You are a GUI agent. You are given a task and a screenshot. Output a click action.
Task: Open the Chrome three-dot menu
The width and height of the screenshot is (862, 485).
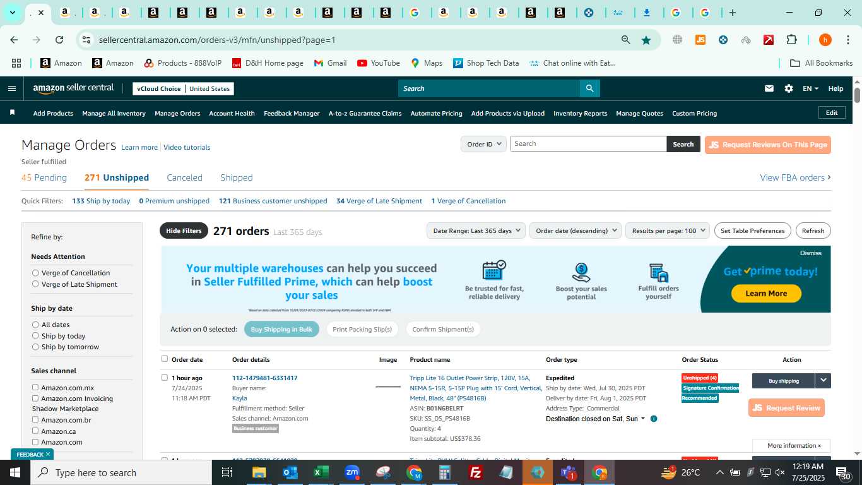pyautogui.click(x=847, y=40)
